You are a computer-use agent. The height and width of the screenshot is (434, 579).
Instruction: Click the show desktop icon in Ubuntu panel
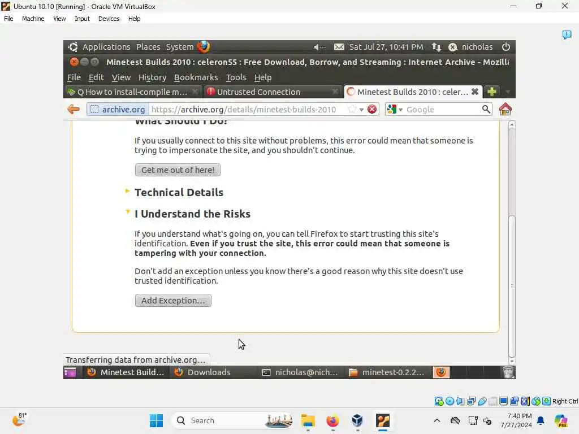(70, 372)
